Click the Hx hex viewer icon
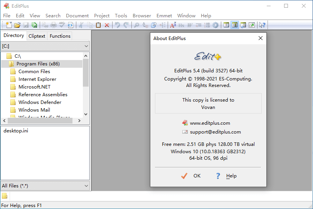The height and width of the screenshot is (209, 313). point(181,25)
